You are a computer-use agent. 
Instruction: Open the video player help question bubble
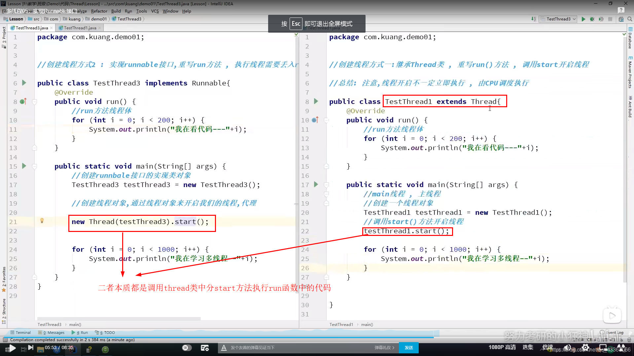coord(621,10)
